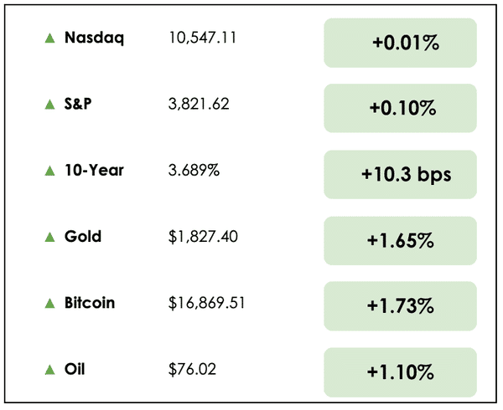Screen dimensions: 503x410
Task: Click the Oil price $76.02
Action: pos(189,369)
